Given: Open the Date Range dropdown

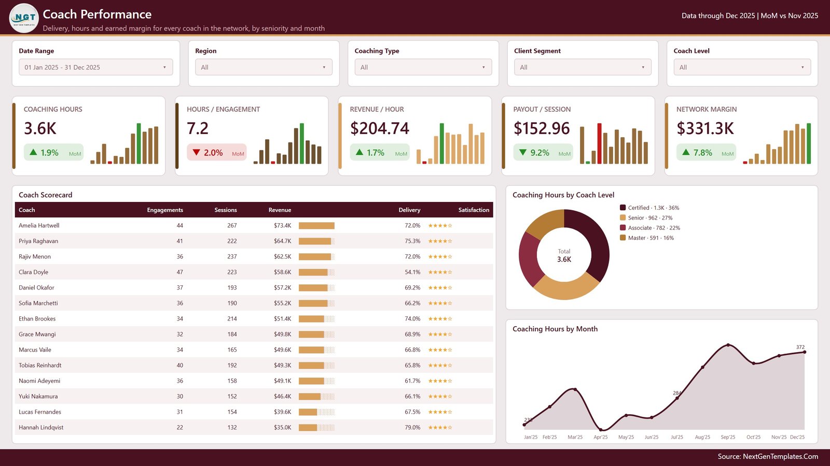Looking at the screenshot, I should click(96, 67).
